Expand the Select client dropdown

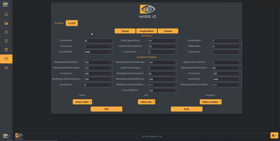pyautogui.click(x=82, y=102)
